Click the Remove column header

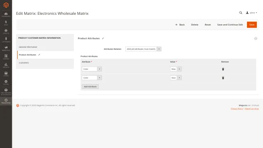click(x=225, y=62)
